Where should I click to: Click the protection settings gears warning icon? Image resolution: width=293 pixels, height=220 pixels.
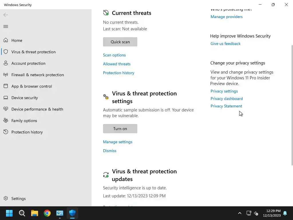(x=106, y=97)
